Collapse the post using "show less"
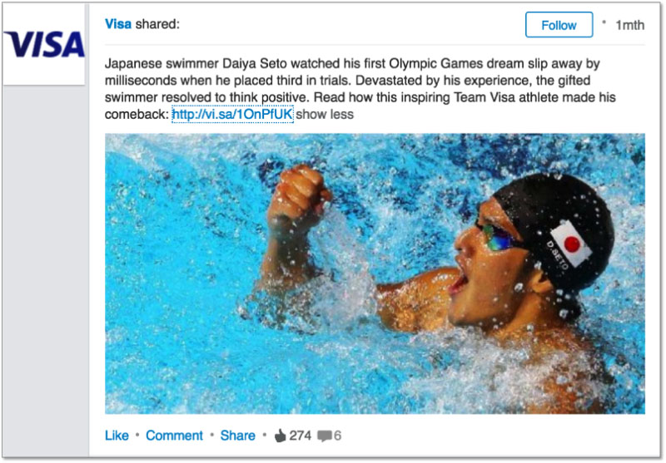666x463 pixels. pos(325,115)
